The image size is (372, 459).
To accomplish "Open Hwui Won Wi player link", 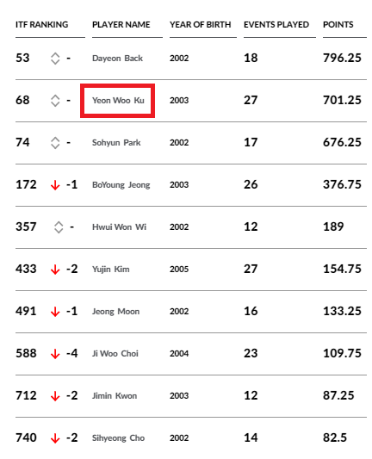I will pos(119,227).
